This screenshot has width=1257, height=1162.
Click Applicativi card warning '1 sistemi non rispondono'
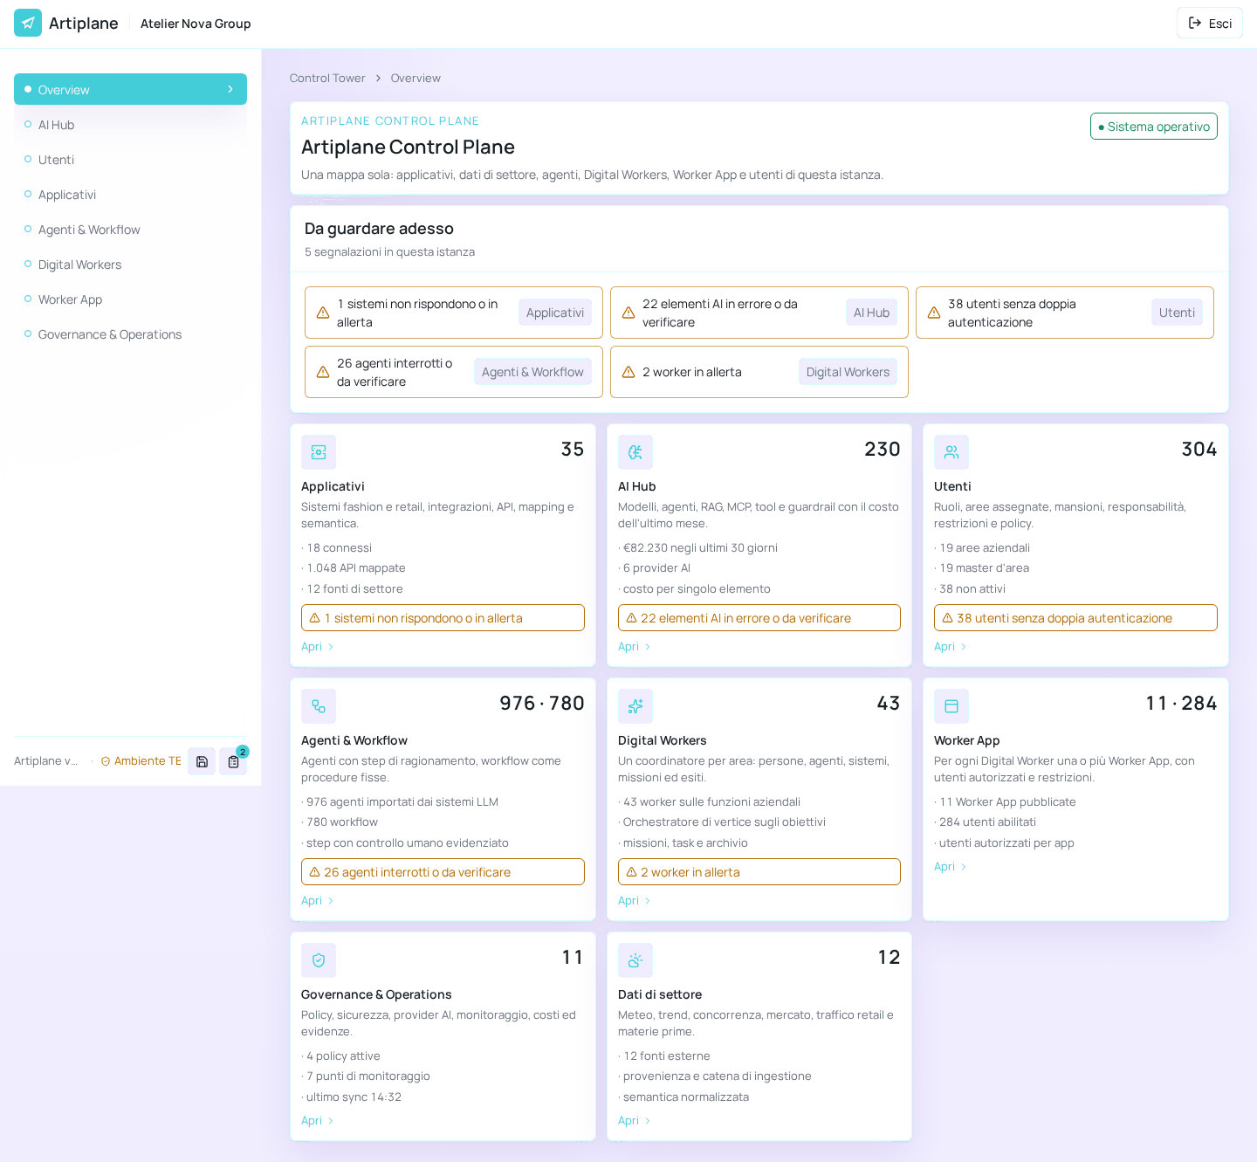(x=443, y=618)
